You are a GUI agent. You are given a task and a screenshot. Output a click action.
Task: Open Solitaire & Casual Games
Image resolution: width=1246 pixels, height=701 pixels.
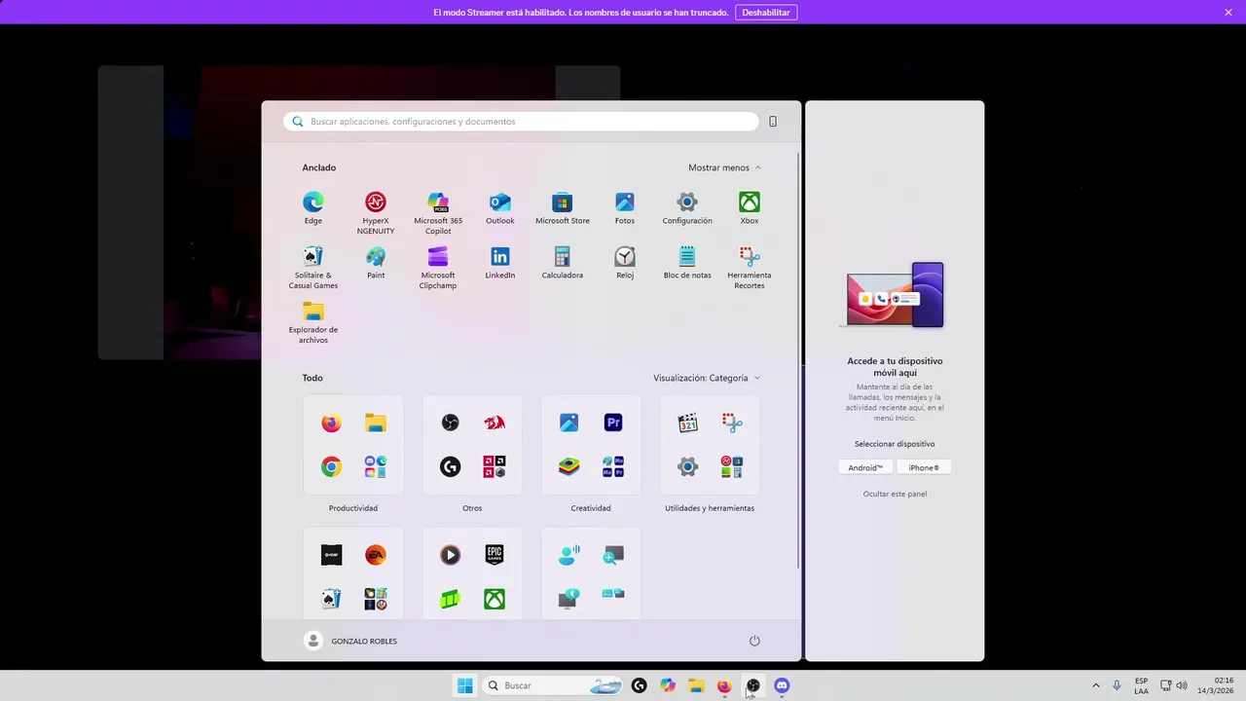(313, 267)
